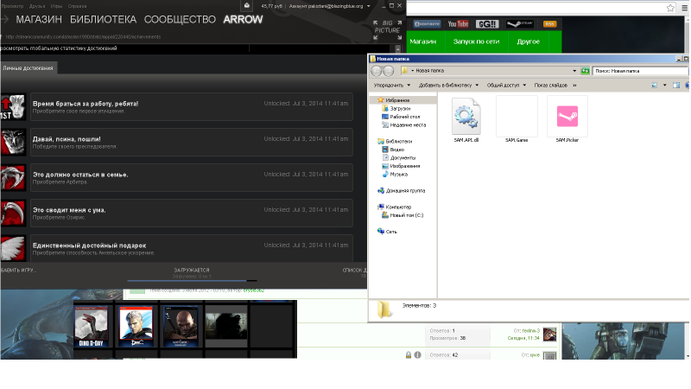Open Steam Просмотр menu
The image size is (691, 389).
point(12,6)
